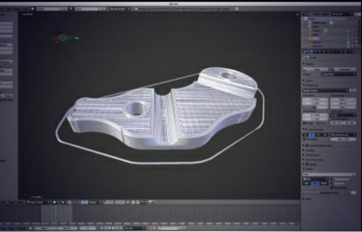Choose RGB output color mode
Viewport: 362px width, 232px height.
click(x=315, y=183)
